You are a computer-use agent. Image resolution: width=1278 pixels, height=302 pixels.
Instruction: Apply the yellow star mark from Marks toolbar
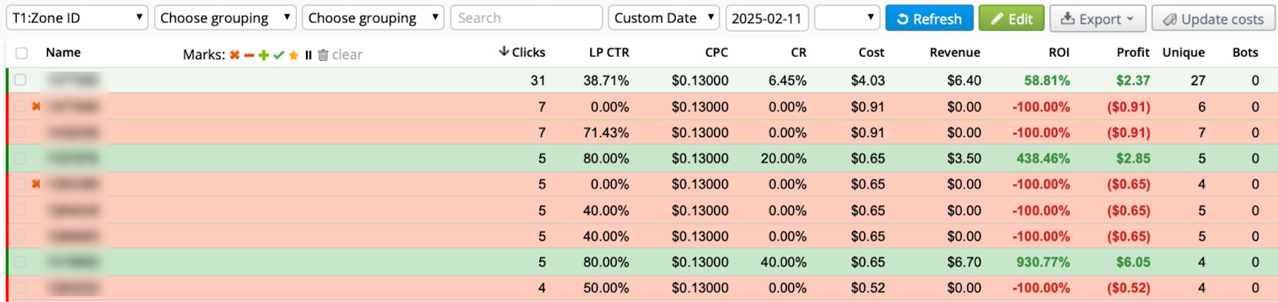point(293,55)
